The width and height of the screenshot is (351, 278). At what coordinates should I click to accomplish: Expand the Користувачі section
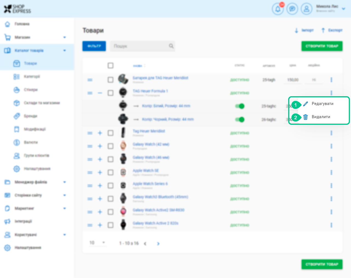click(x=64, y=235)
